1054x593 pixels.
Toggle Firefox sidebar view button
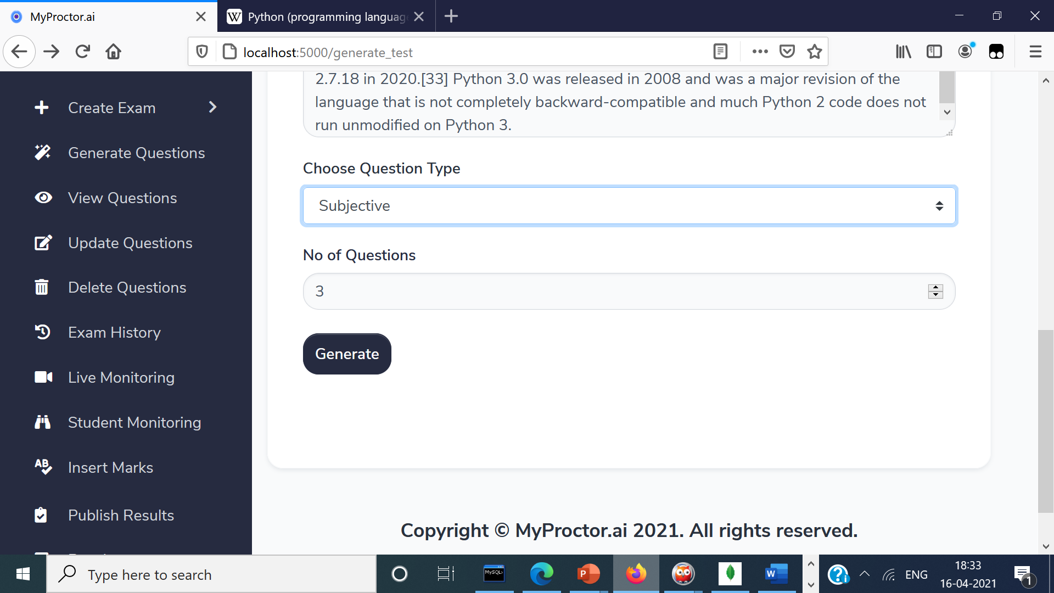[x=934, y=52]
